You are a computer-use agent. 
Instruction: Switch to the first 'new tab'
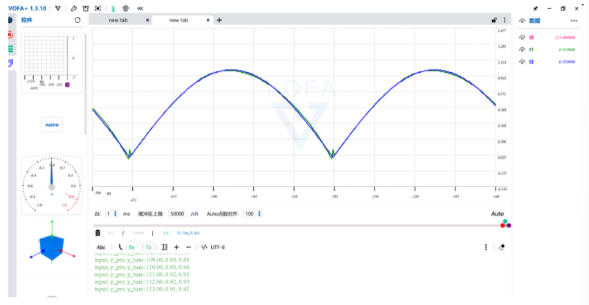pos(118,20)
